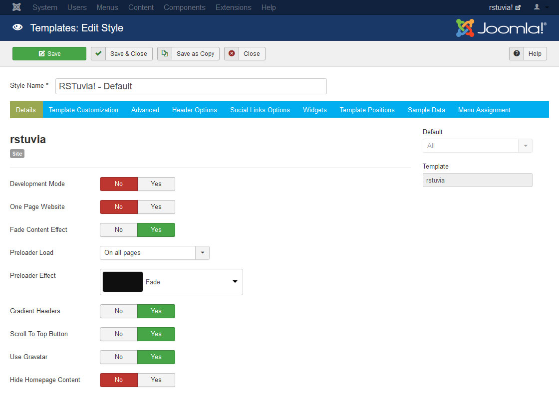Click the Close button label
This screenshot has height=405, width=559.
point(252,53)
